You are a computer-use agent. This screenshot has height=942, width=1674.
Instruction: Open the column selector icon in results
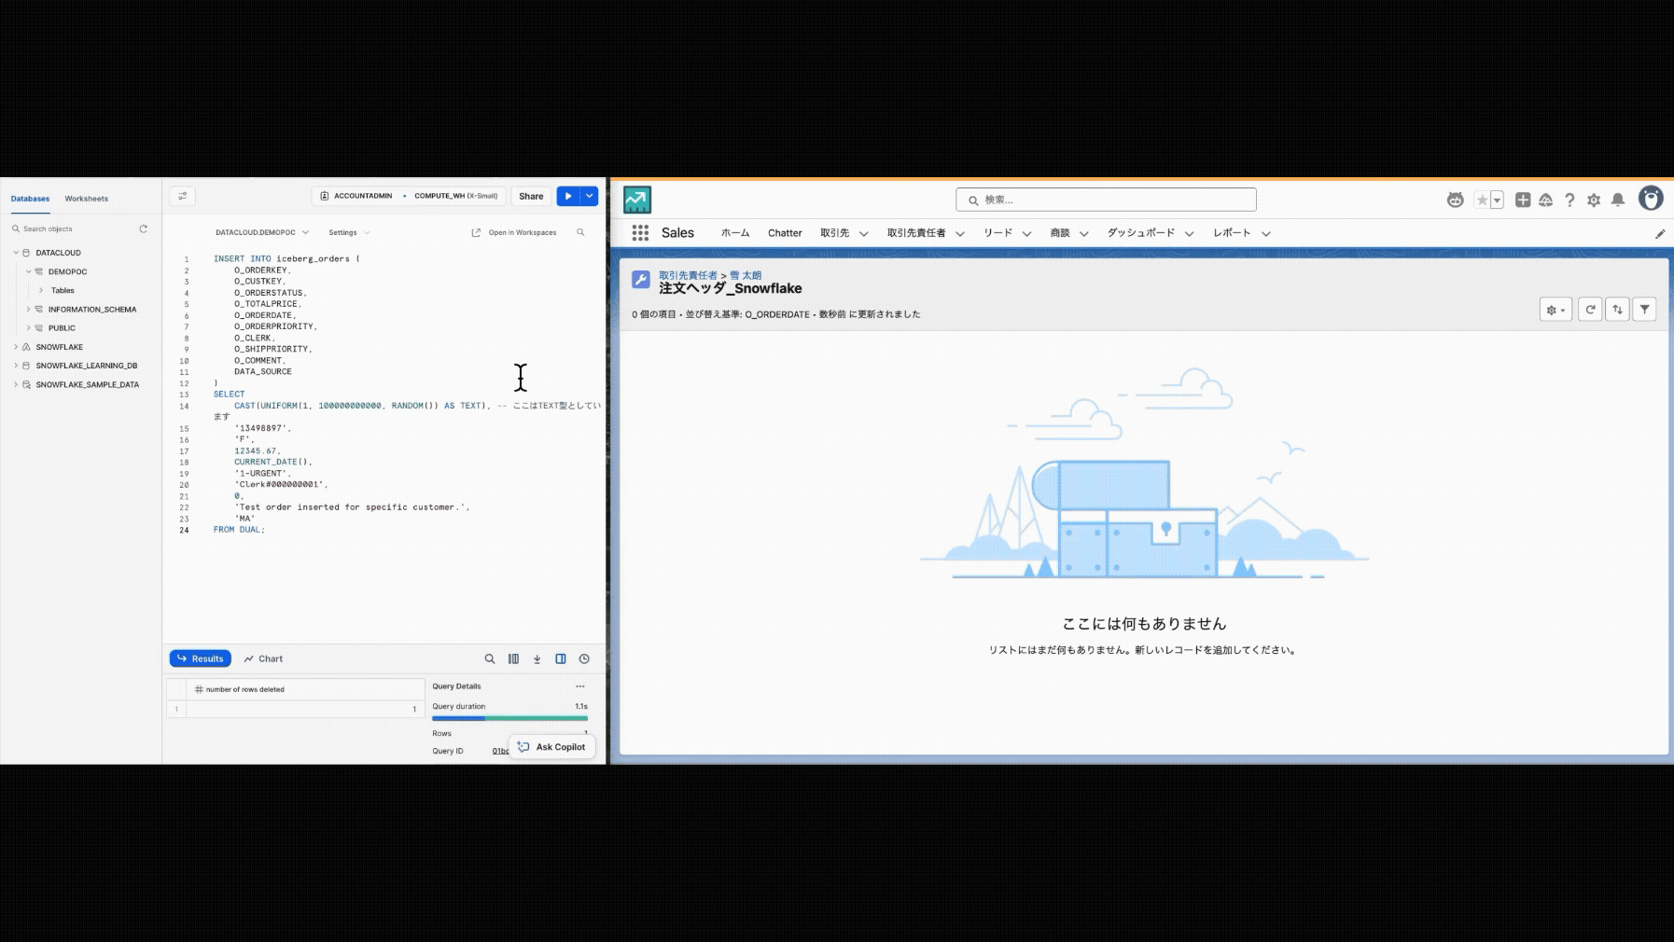513,658
